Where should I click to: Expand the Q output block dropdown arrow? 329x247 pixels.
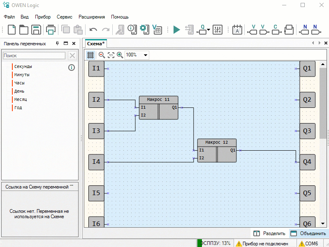pyautogui.click(x=209, y=30)
